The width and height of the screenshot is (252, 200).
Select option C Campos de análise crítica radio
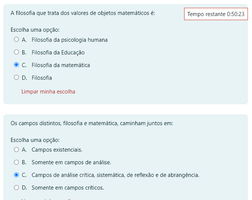16,175
